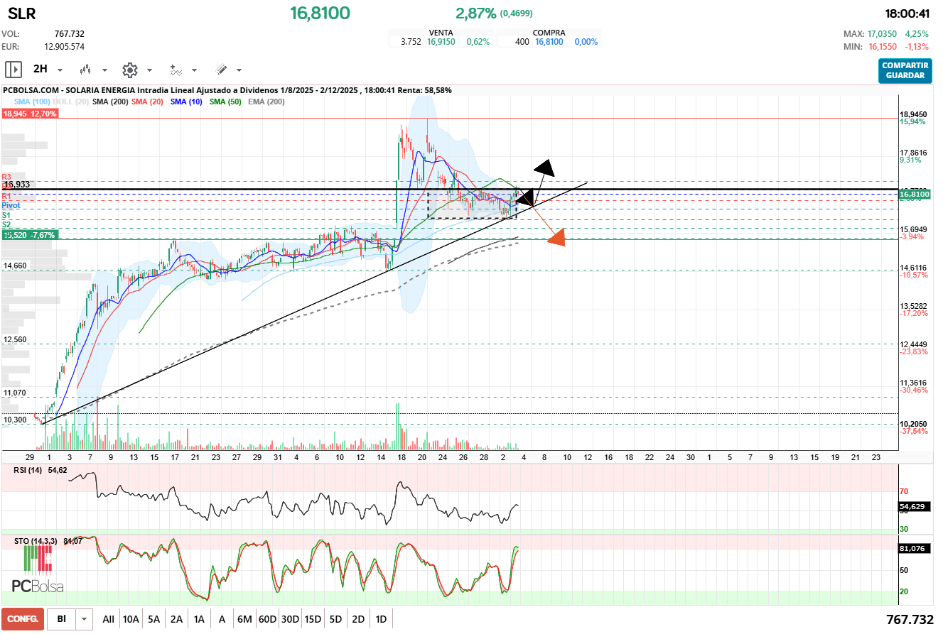Select the pencil drawing tool icon

[x=221, y=70]
